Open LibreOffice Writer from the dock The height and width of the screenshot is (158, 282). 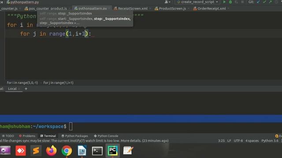pos(82,151)
